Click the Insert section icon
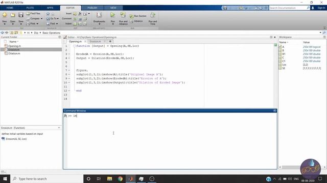The width and height of the screenshot is (327, 183). click(75, 14)
